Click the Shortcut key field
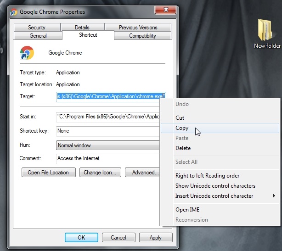The image size is (282, 251). tap(108, 131)
